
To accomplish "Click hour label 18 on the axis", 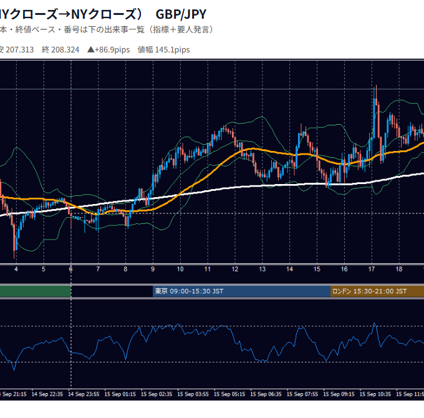I will 399,269.
